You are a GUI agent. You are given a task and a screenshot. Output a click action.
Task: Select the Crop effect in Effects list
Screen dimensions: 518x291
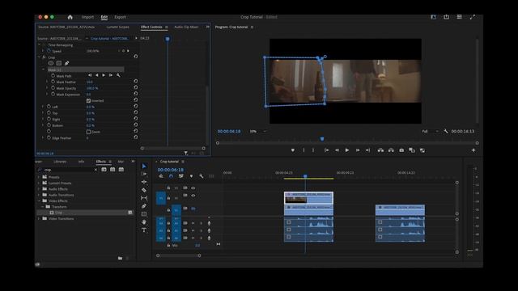pos(58,213)
